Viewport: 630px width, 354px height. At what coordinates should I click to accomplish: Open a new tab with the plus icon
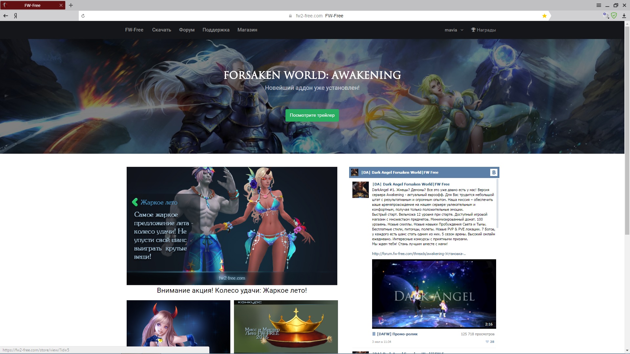click(x=71, y=5)
